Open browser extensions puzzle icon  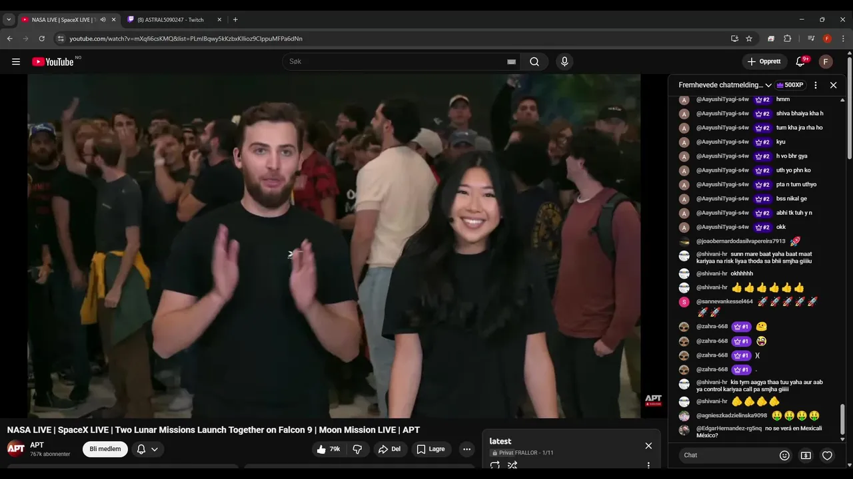click(x=787, y=39)
